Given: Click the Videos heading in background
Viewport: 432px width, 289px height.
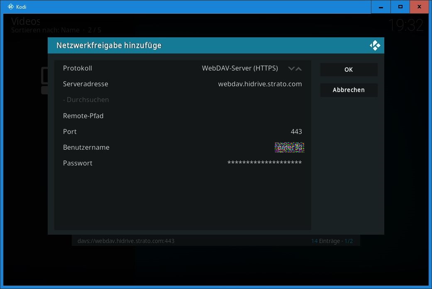Looking at the screenshot, I should click(x=26, y=21).
